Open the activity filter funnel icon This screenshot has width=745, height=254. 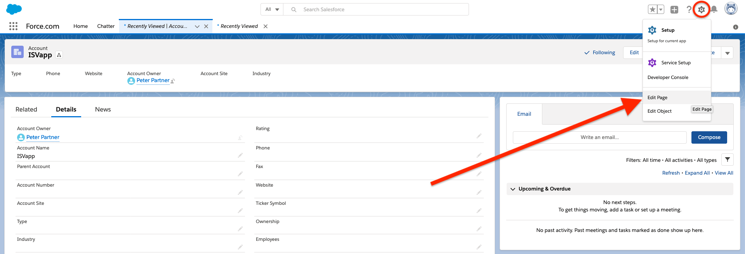click(728, 160)
